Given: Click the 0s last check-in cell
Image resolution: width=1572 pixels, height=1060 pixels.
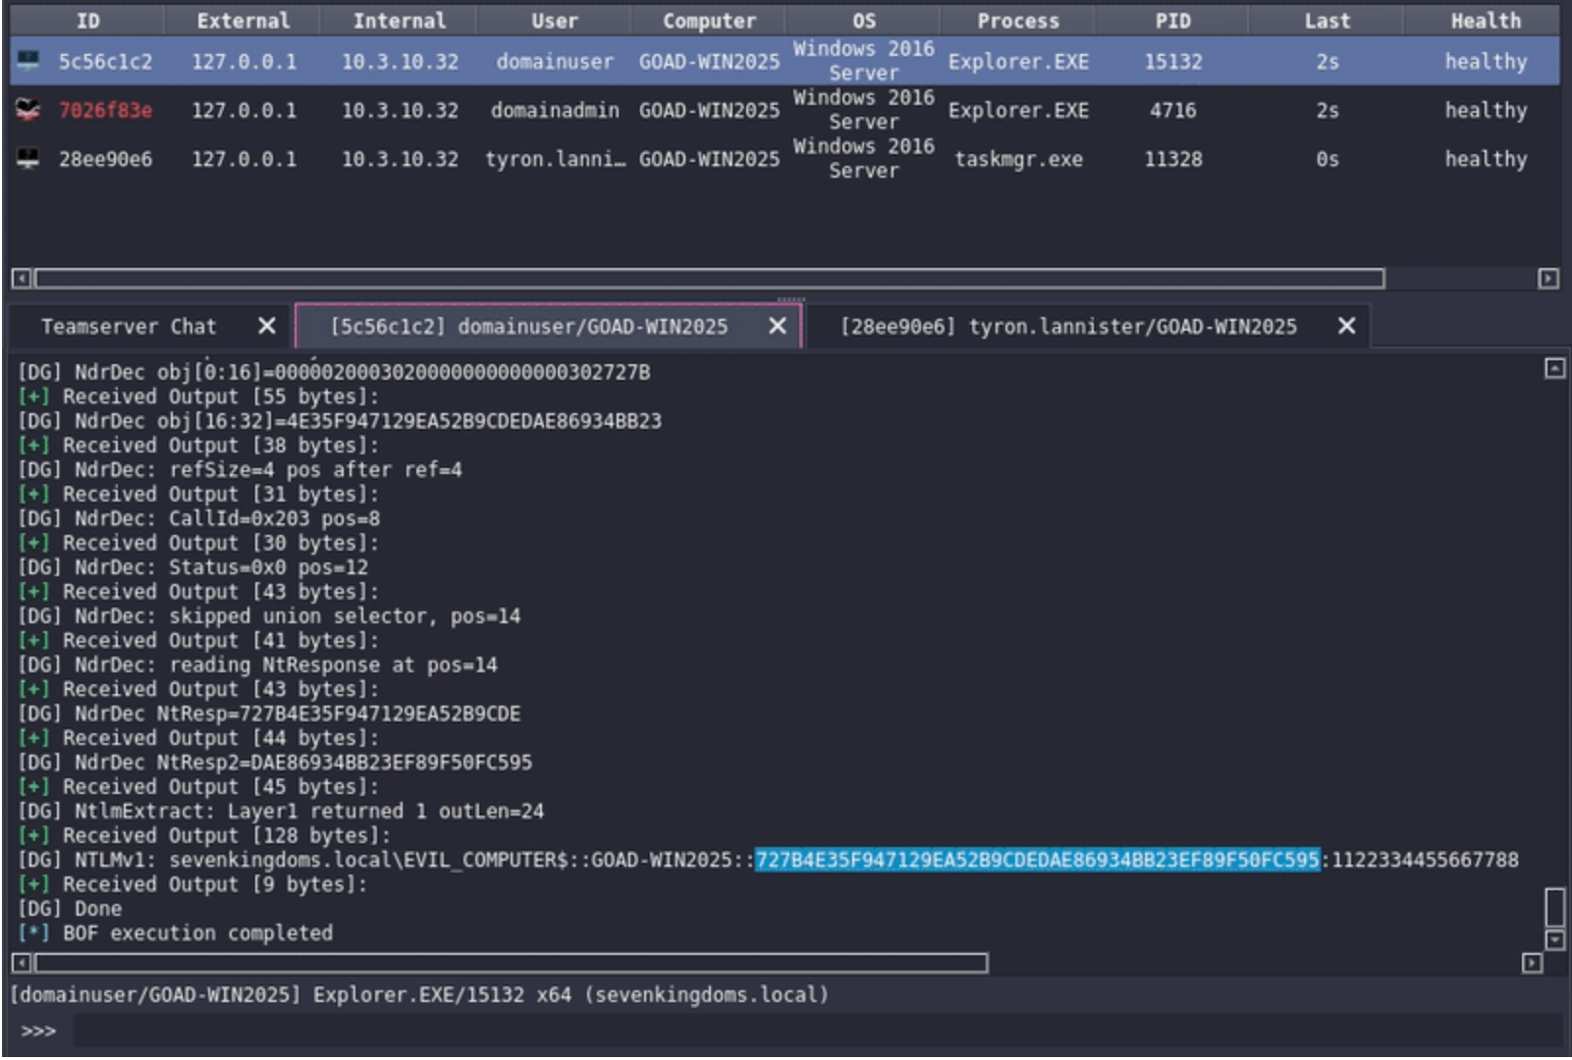Looking at the screenshot, I should click(x=1327, y=158).
